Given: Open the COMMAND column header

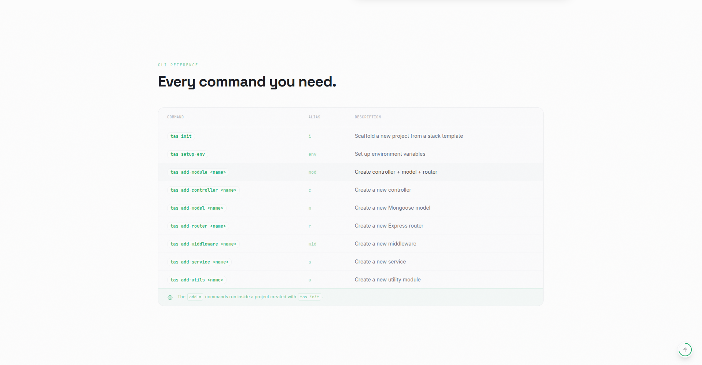Looking at the screenshot, I should 176,117.
